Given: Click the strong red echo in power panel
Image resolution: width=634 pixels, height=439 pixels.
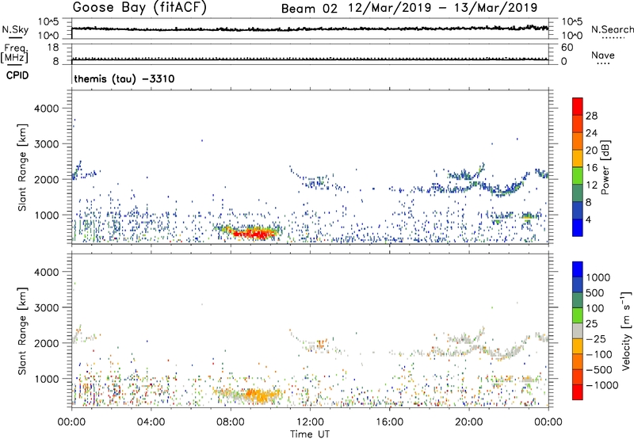Looking at the screenshot, I should tap(254, 234).
